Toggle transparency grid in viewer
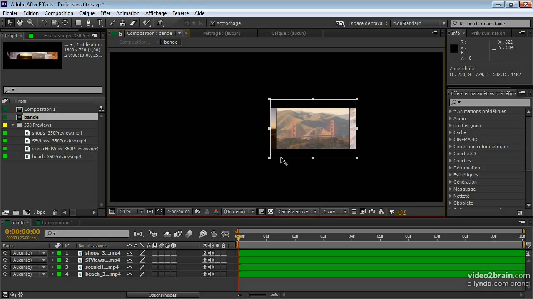Viewport: 533px width, 299px height. click(x=270, y=211)
